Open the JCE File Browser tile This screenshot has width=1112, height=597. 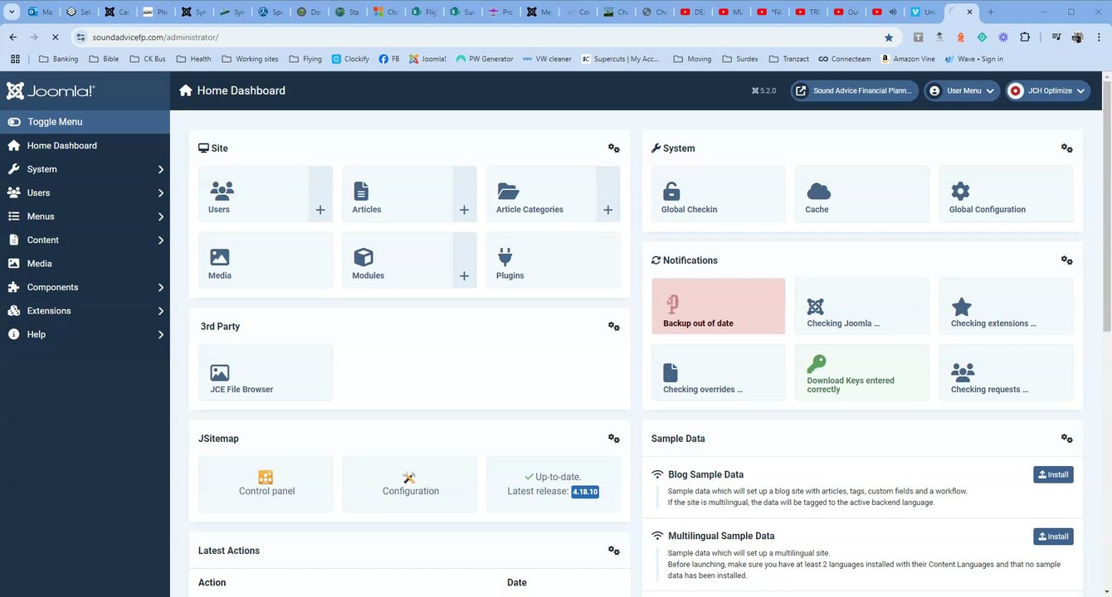pyautogui.click(x=266, y=373)
